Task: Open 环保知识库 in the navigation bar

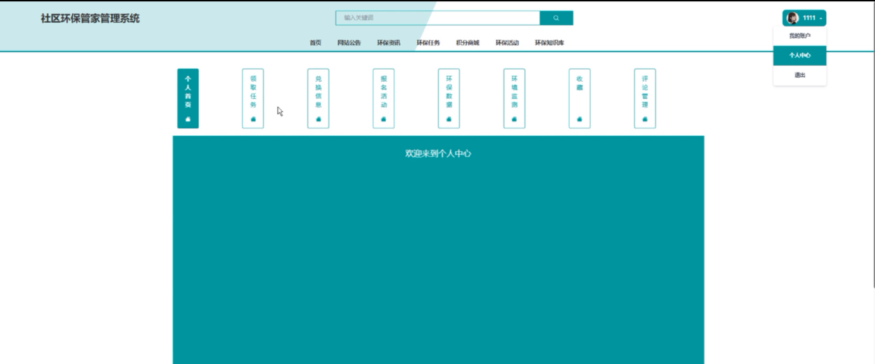Action: (549, 43)
